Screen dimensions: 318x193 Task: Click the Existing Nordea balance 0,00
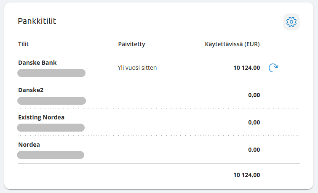[x=254, y=122]
